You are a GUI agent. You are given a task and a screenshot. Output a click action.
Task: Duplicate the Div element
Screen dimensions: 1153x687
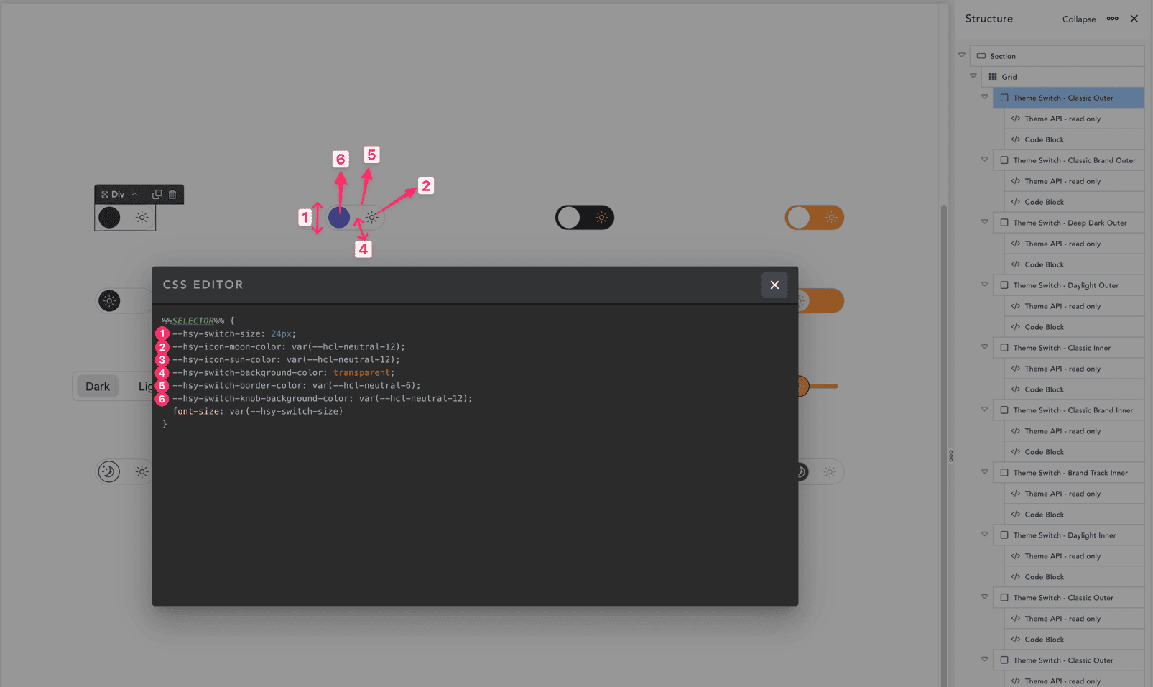pos(156,194)
